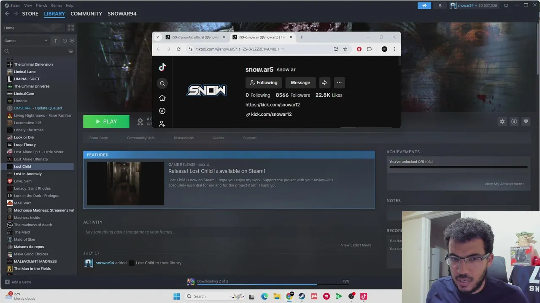This screenshot has width=540, height=303.
Task: Click the upward arrow sort icon beside Games
Action: click(55, 41)
